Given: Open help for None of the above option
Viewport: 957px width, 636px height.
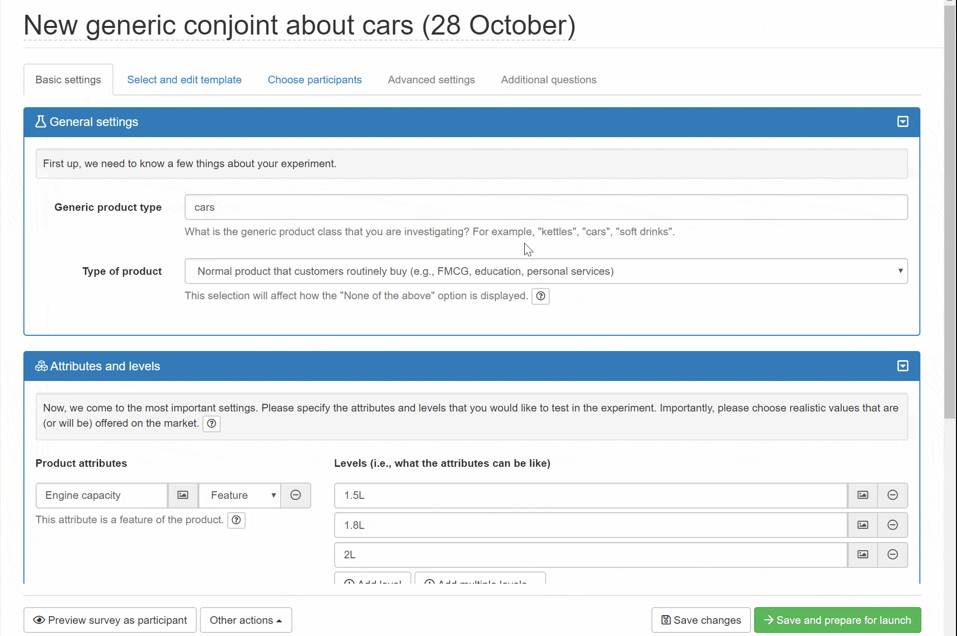Looking at the screenshot, I should click(541, 296).
